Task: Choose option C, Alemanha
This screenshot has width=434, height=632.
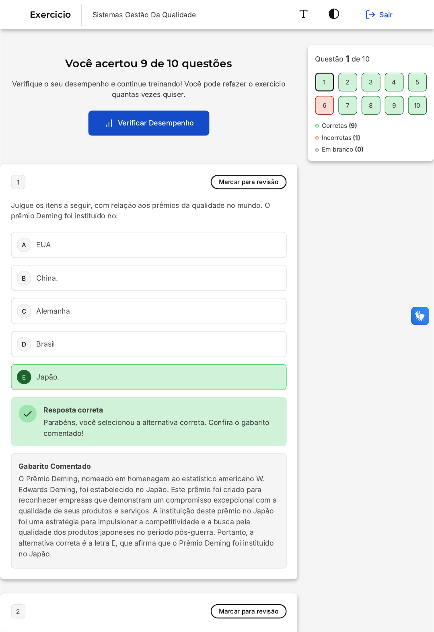Action: click(x=149, y=311)
